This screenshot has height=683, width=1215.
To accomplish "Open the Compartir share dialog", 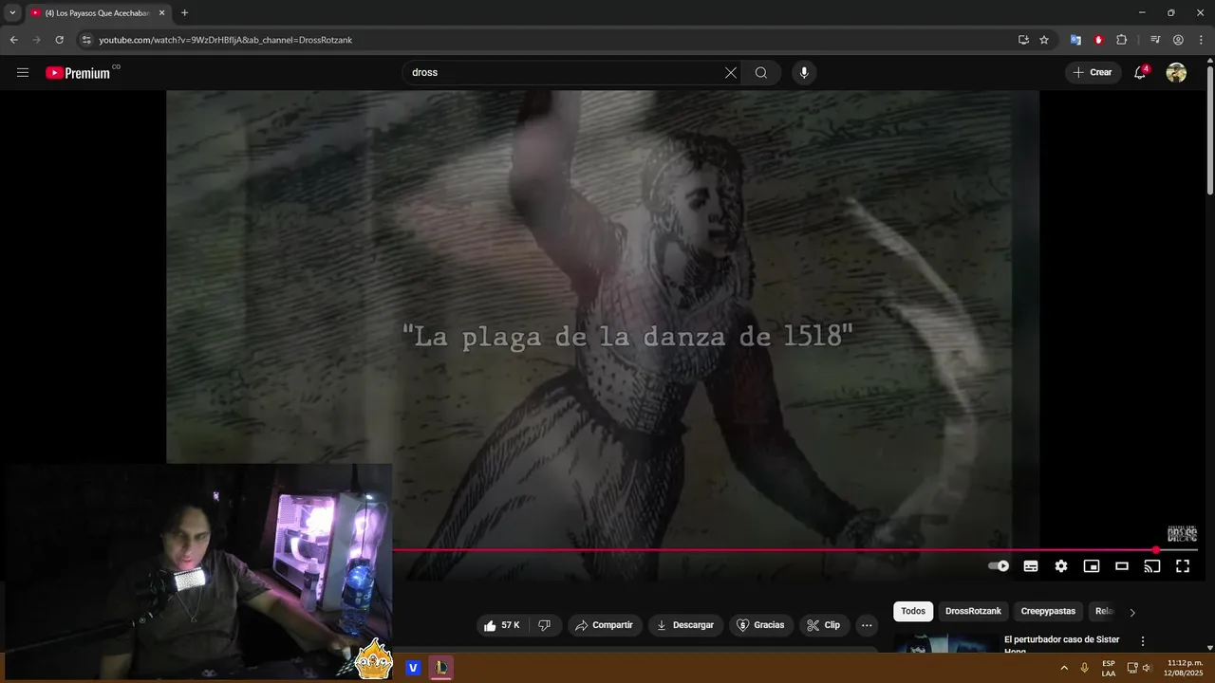I will coord(604,625).
